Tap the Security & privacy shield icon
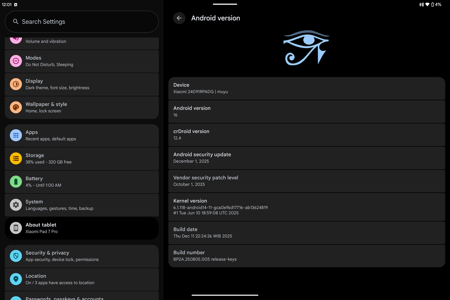 coord(16,256)
